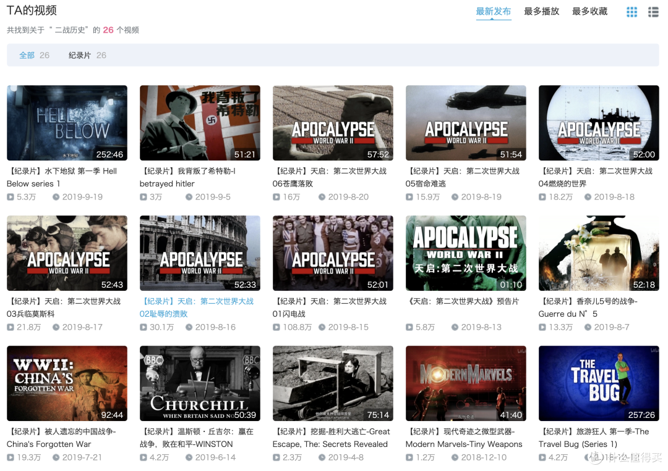Sort videos by 最新发布
The height and width of the screenshot is (471, 668).
pos(494,12)
